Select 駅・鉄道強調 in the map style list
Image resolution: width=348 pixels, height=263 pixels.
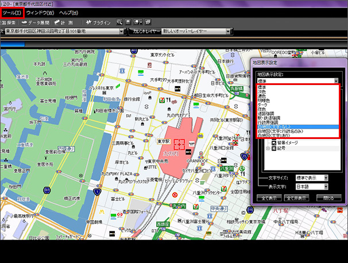pyautogui.click(x=297, y=118)
